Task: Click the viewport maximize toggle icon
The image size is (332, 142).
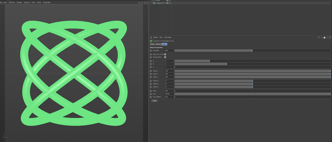Action: click(x=147, y=3)
